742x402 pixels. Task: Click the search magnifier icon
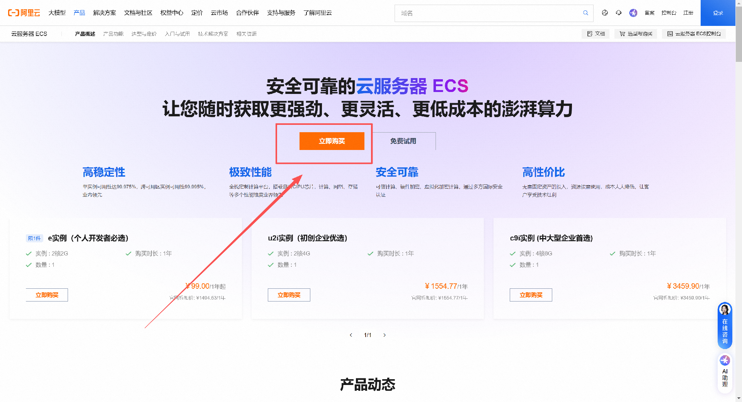[585, 13]
